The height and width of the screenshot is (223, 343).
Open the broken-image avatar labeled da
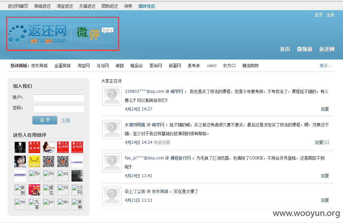point(49,176)
